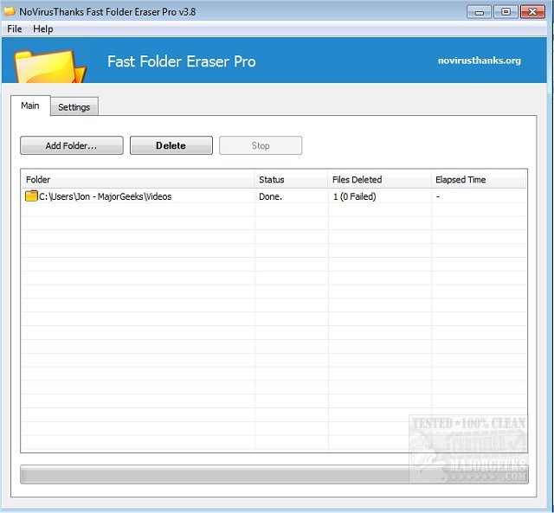Click the large folder logo in the banner
The height and width of the screenshot is (513, 554).
[x=50, y=67]
